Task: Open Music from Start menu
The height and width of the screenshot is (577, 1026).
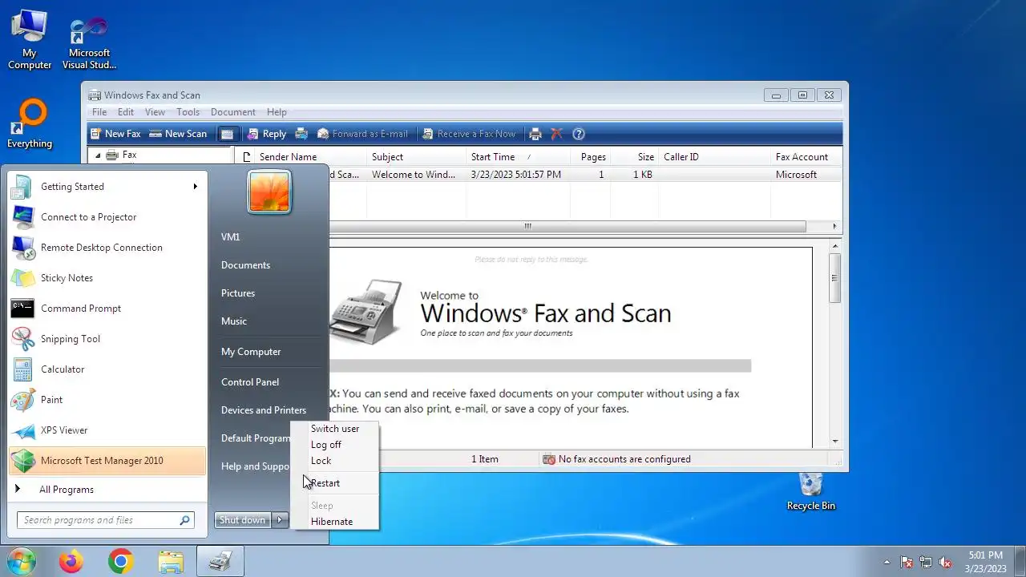Action: click(234, 321)
